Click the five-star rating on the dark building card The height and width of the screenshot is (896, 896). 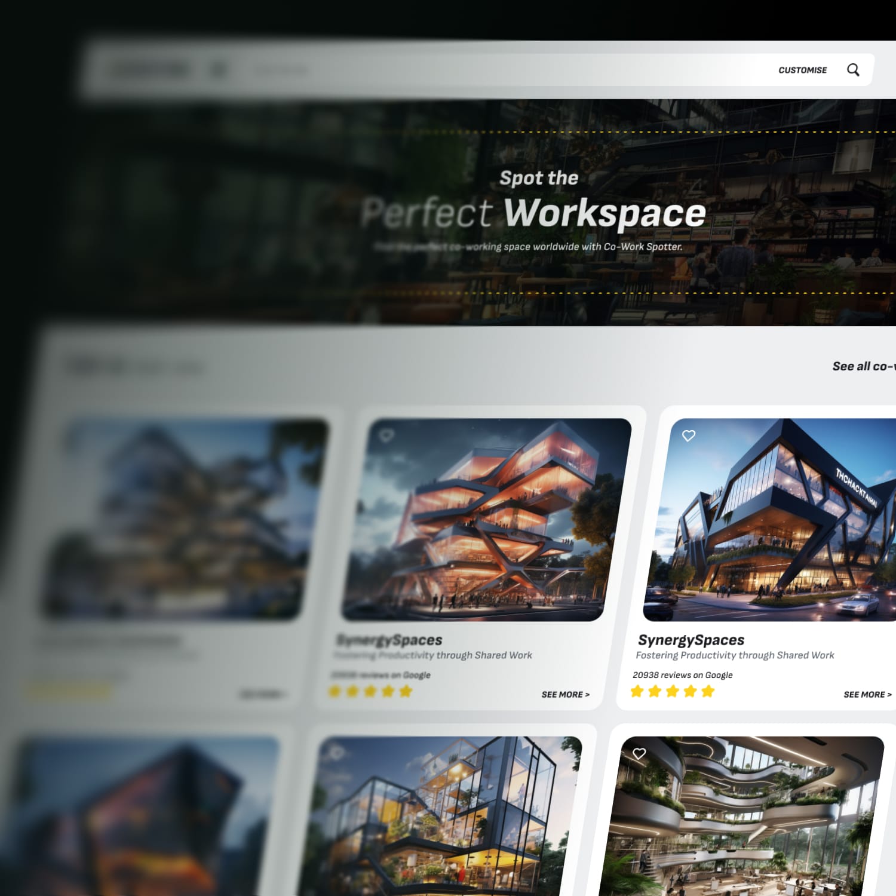pyautogui.click(x=673, y=692)
